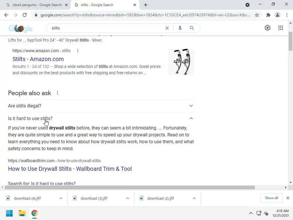Click the URL in the address bar
Image resolution: width=293 pixels, height=220 pixels.
tap(145, 15)
